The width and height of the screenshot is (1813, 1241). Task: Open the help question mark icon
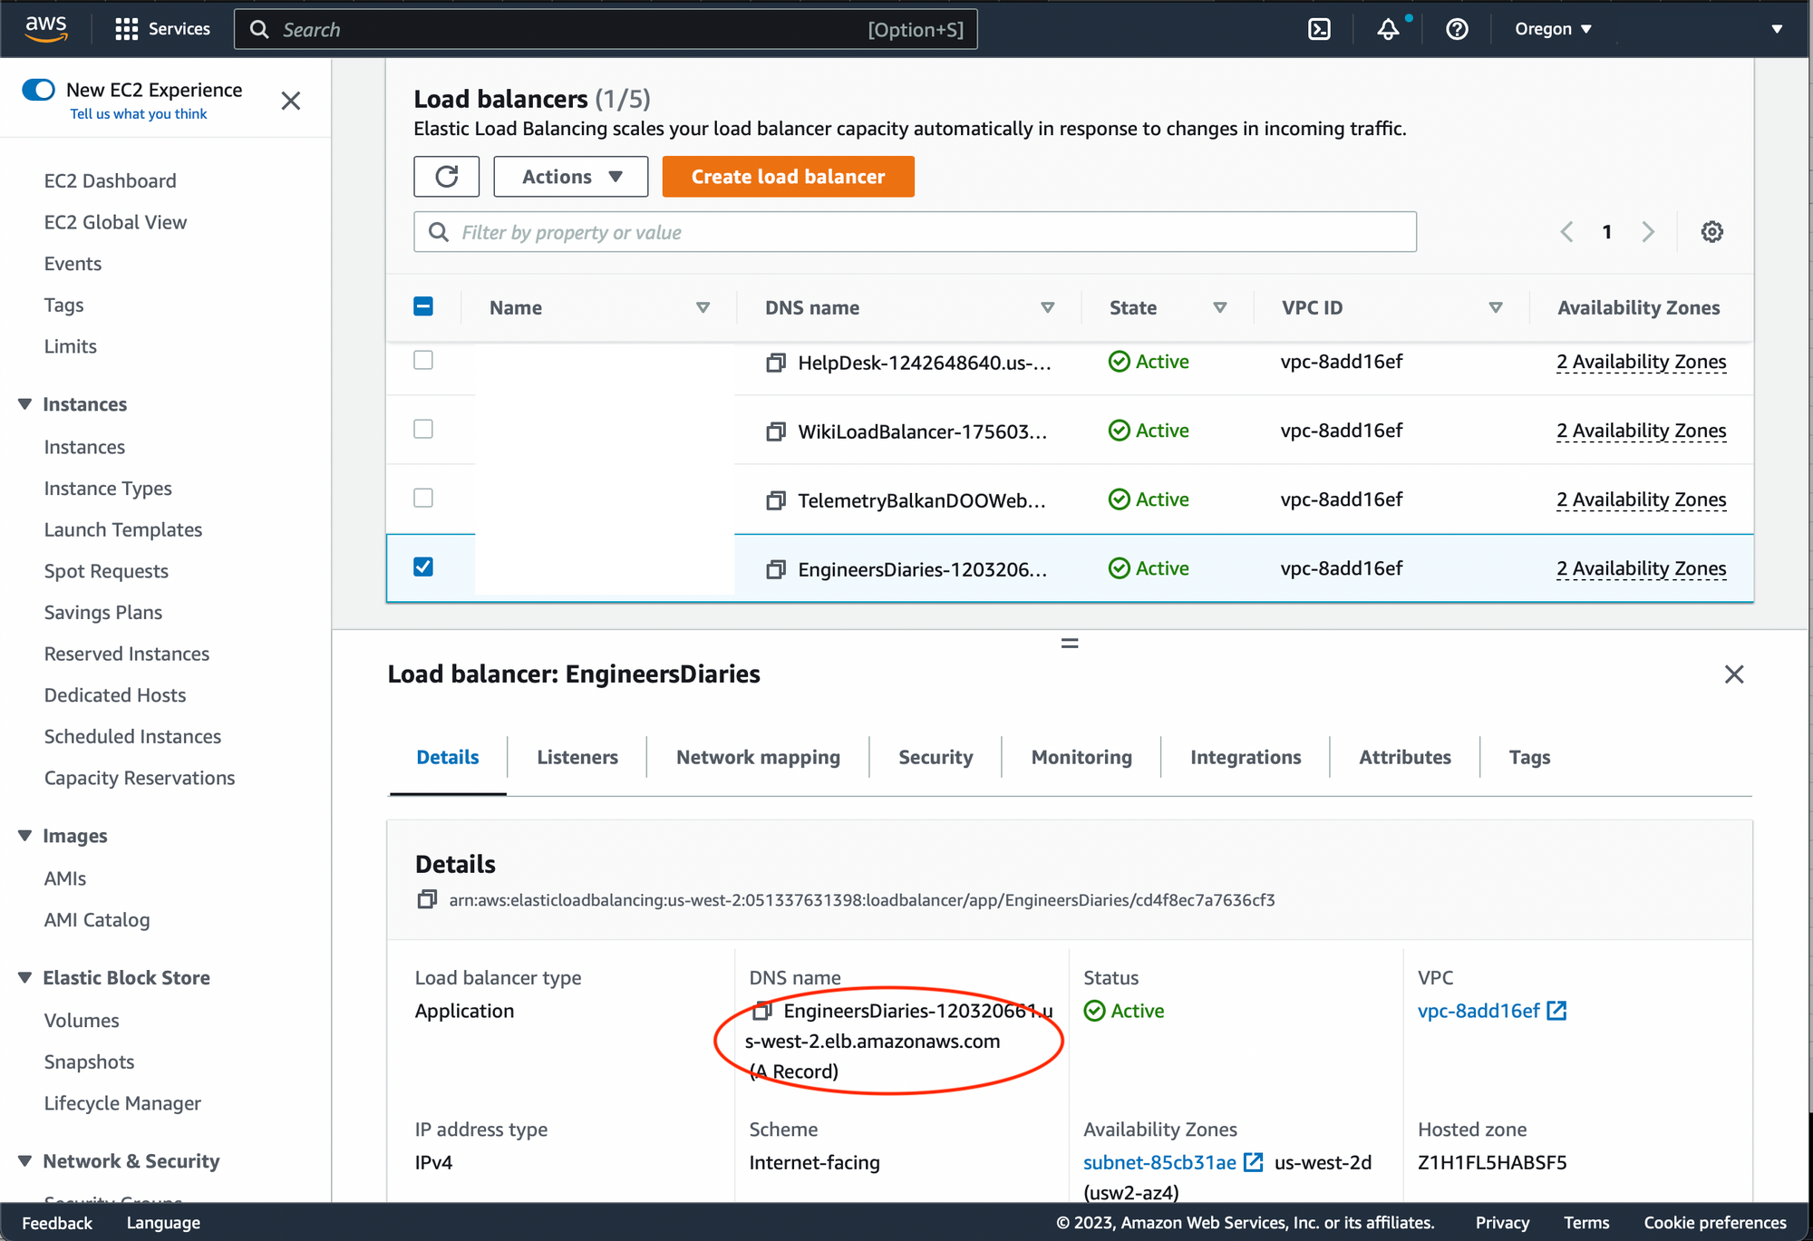tap(1457, 29)
